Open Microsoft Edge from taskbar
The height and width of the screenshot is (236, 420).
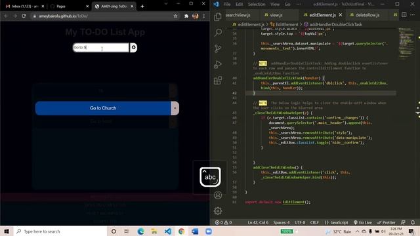point(140,231)
